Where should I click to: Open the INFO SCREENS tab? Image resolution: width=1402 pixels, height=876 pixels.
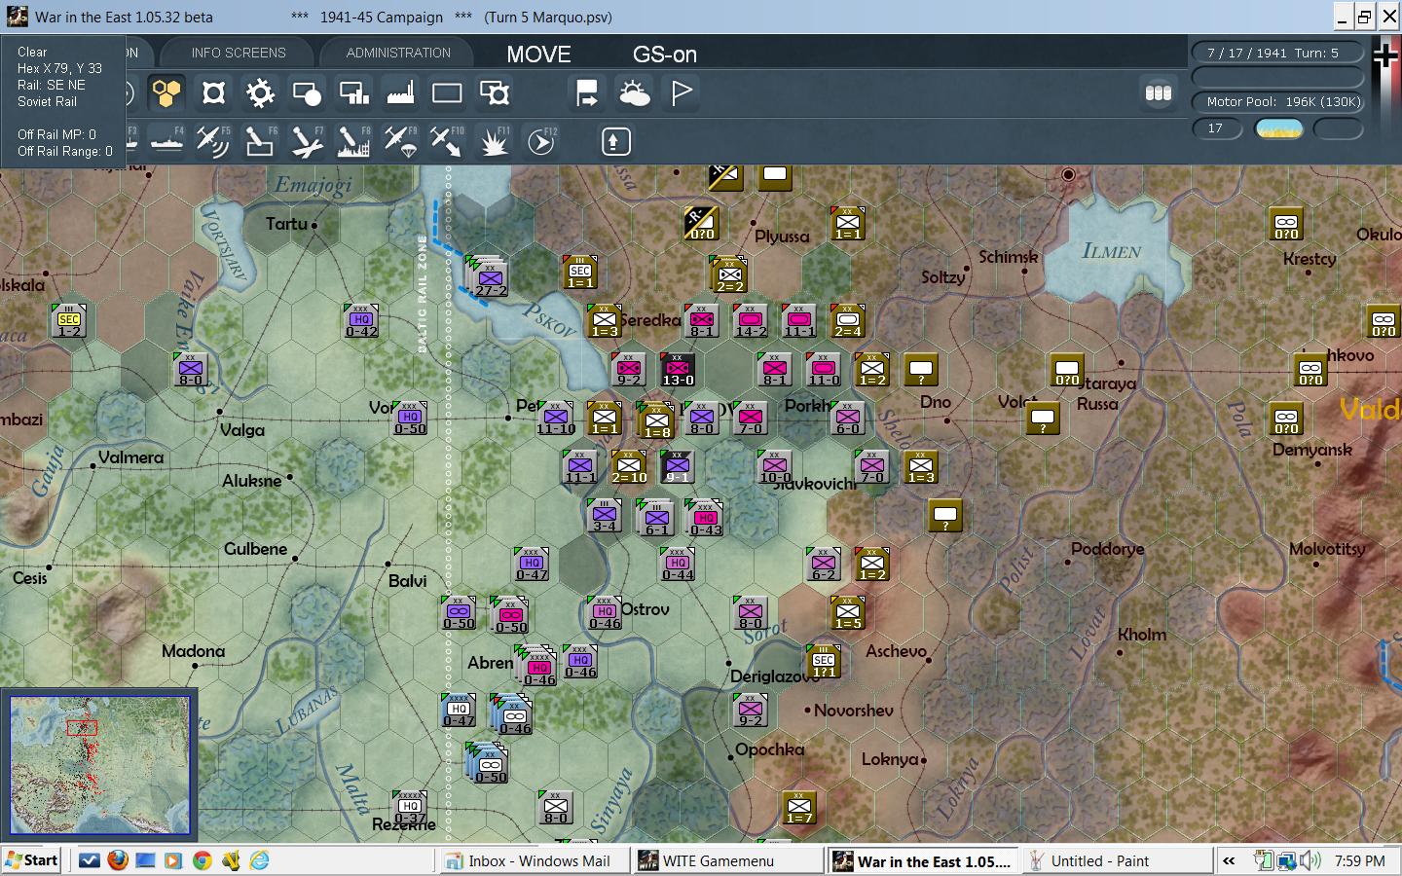pyautogui.click(x=239, y=53)
